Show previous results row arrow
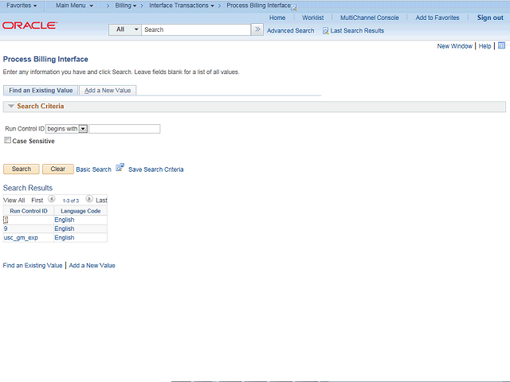The image size is (510, 382). (x=51, y=199)
